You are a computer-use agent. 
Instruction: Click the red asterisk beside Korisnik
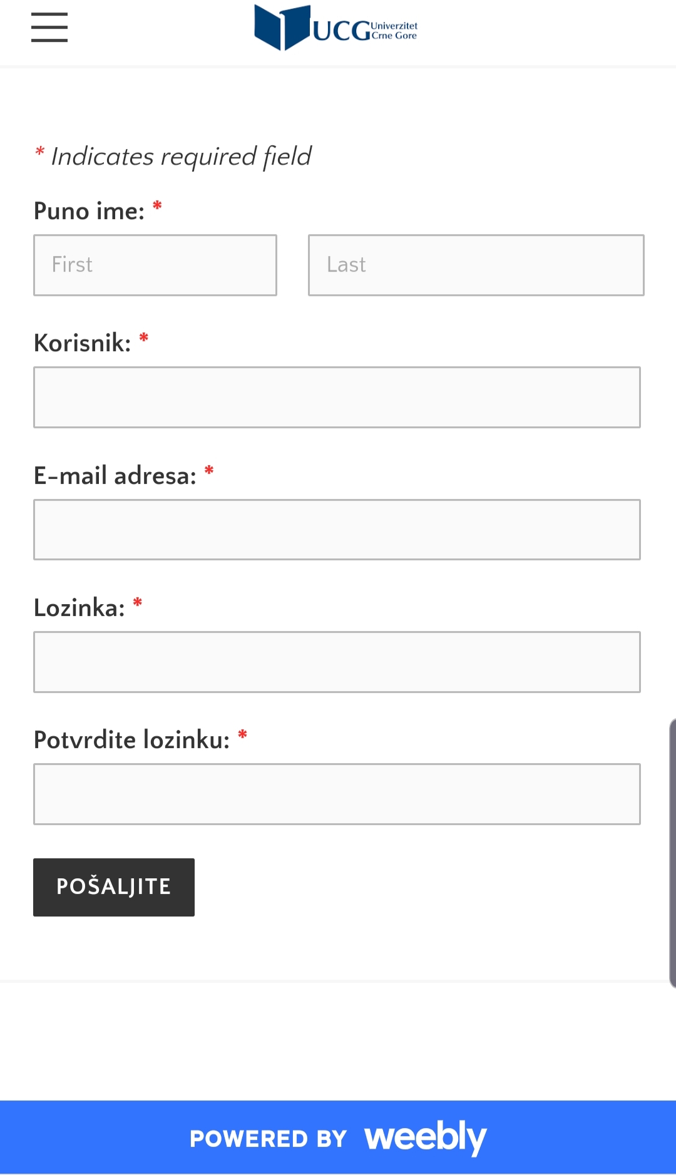[x=144, y=339]
